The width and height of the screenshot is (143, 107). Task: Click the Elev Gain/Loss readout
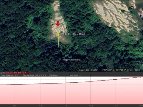[34, 75]
